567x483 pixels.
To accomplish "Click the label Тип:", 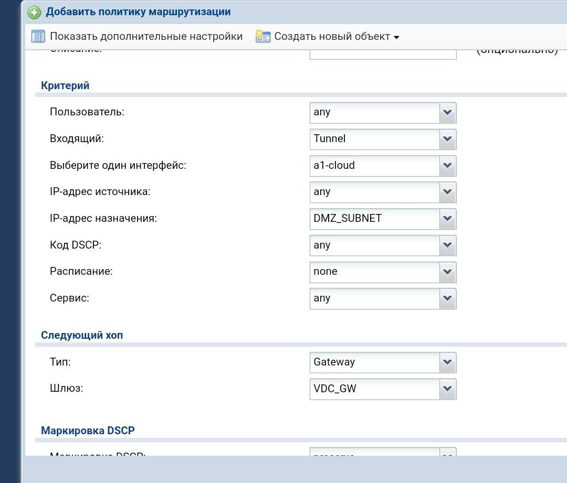I will pos(60,362).
